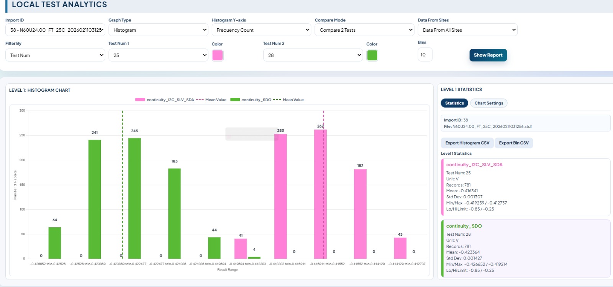
Task: Click the continuity_I2C_SLV_SDA statistics heading
Action: tap(474, 165)
